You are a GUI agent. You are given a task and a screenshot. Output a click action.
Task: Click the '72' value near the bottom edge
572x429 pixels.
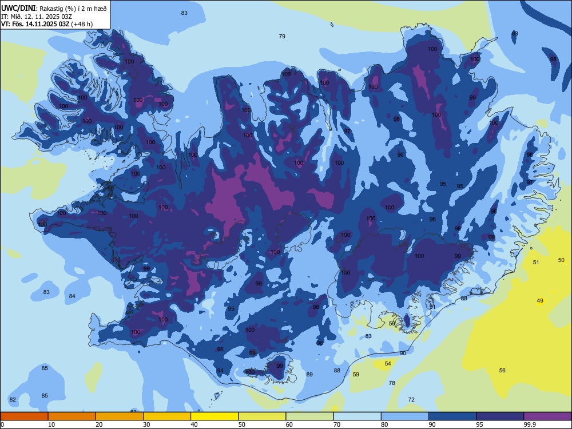click(x=411, y=399)
